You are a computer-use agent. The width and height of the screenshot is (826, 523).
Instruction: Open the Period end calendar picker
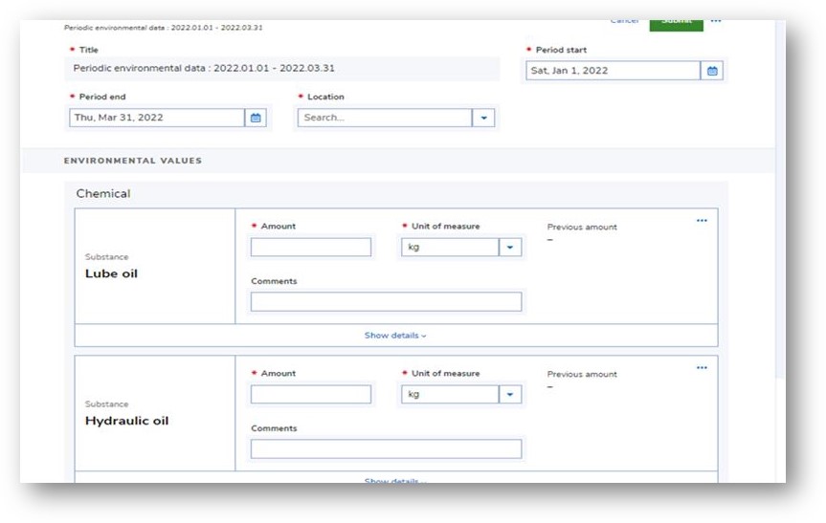pos(256,118)
